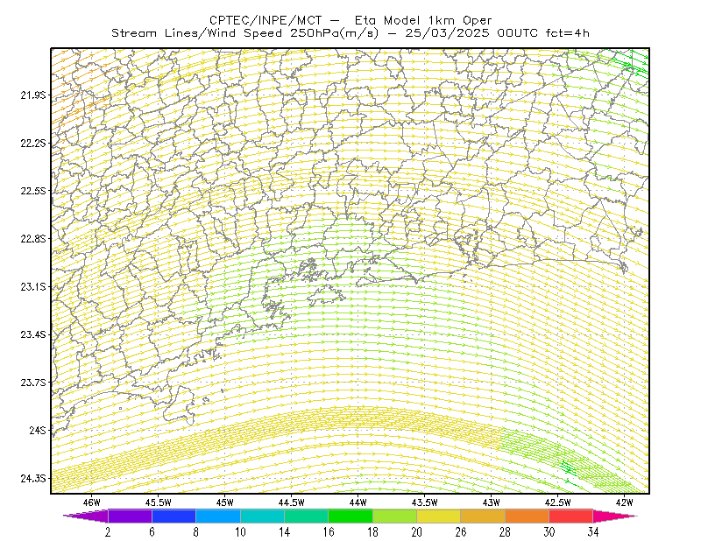Click the longitude label 45.5W
Viewport: 701px width, 541px height.
pos(159,502)
